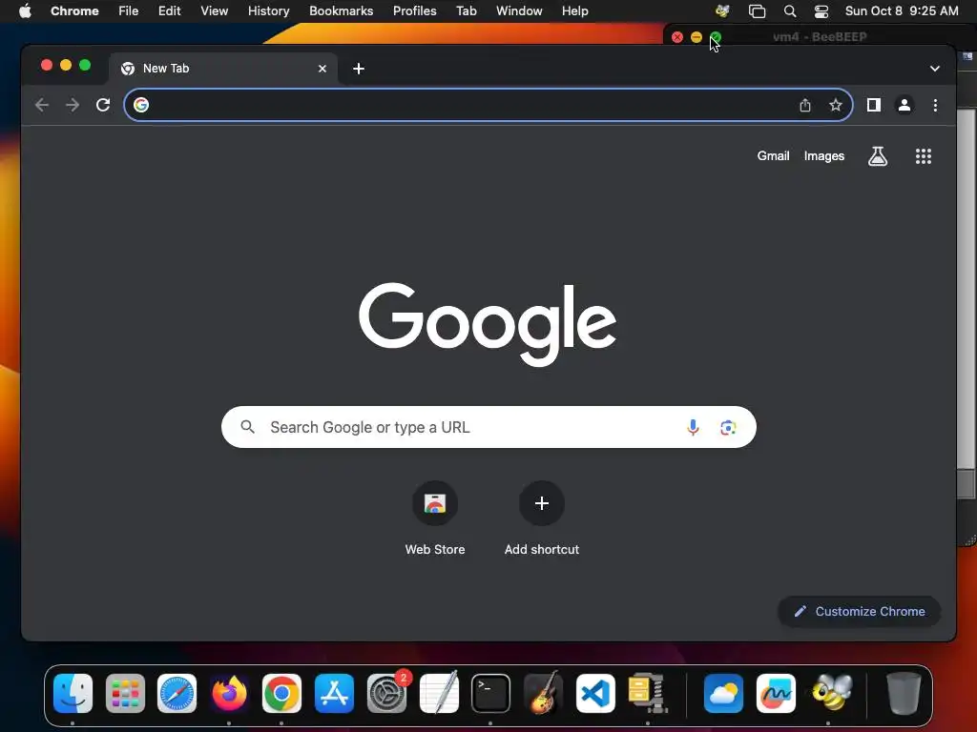977x732 pixels.
Task: Click the Google icon in address bar
Action: (141, 105)
